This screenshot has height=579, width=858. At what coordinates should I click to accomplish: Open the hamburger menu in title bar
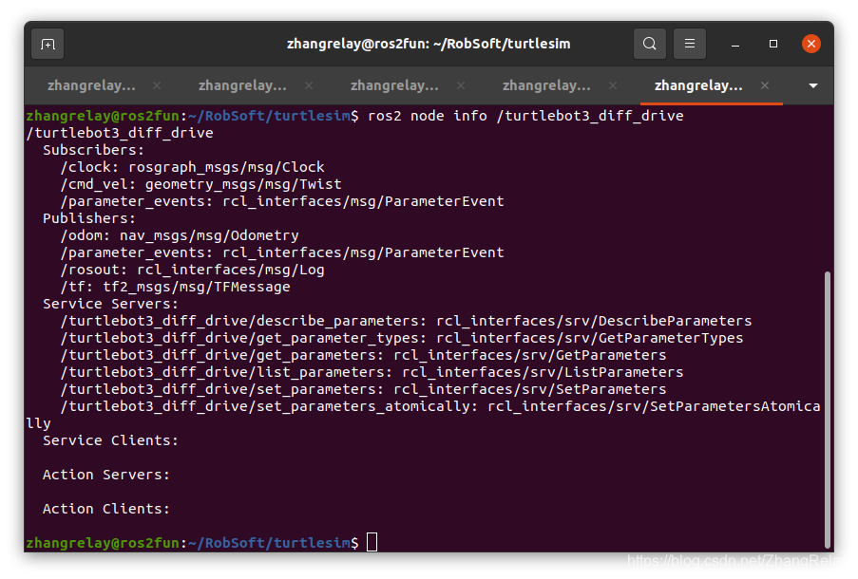pyautogui.click(x=690, y=44)
